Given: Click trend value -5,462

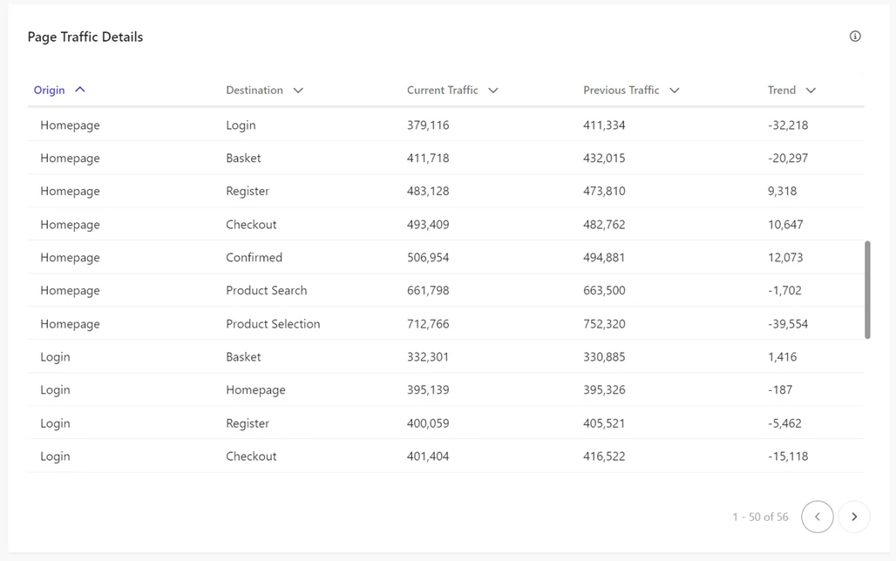Looking at the screenshot, I should click(x=784, y=423).
